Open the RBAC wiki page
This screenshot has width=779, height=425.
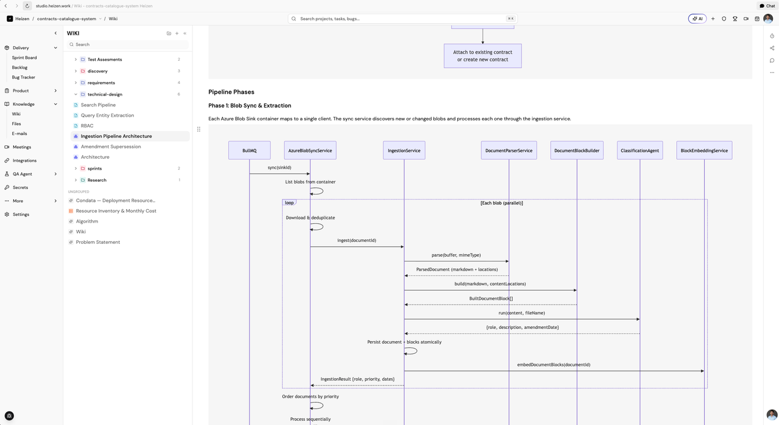pos(87,126)
